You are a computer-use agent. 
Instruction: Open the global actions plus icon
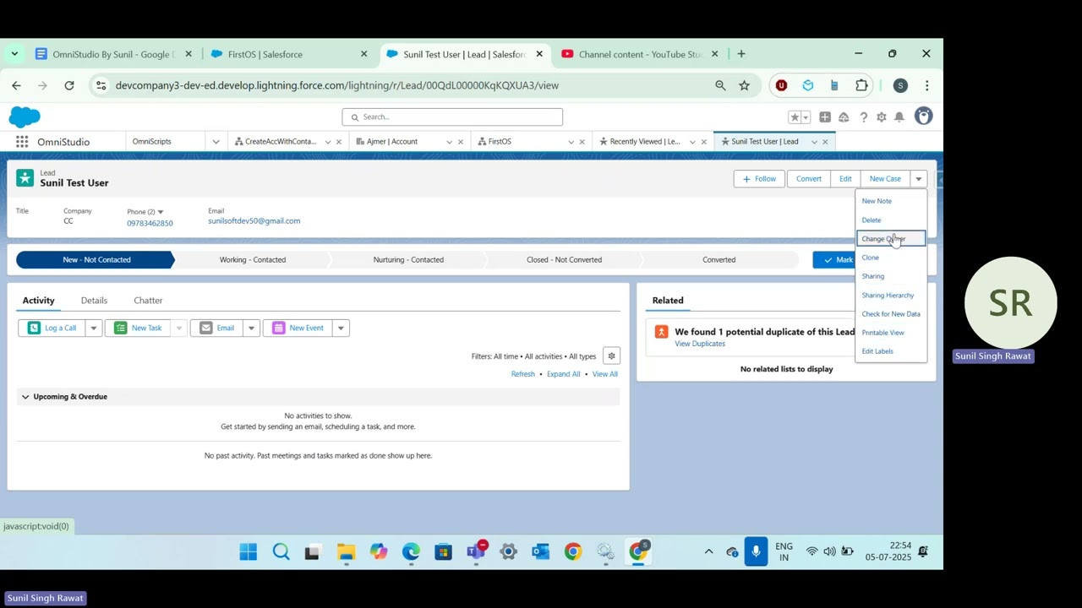pos(824,117)
